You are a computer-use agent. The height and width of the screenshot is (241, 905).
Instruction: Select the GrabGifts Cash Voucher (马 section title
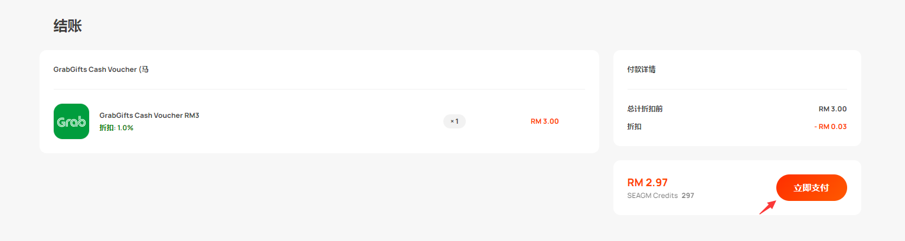tap(101, 70)
